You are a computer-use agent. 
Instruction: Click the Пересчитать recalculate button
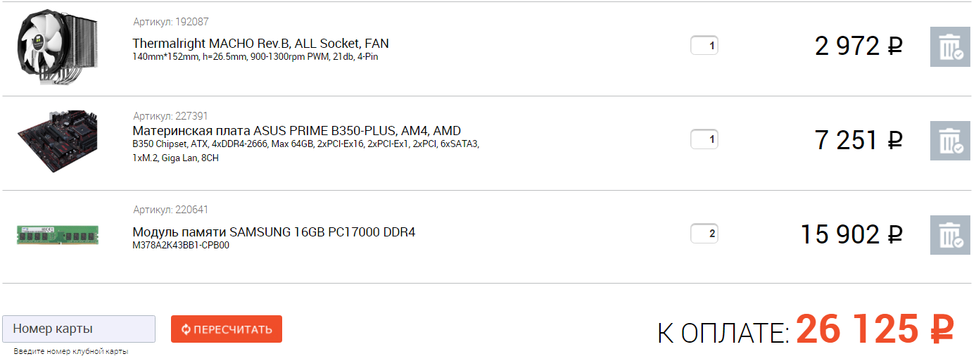tap(227, 329)
